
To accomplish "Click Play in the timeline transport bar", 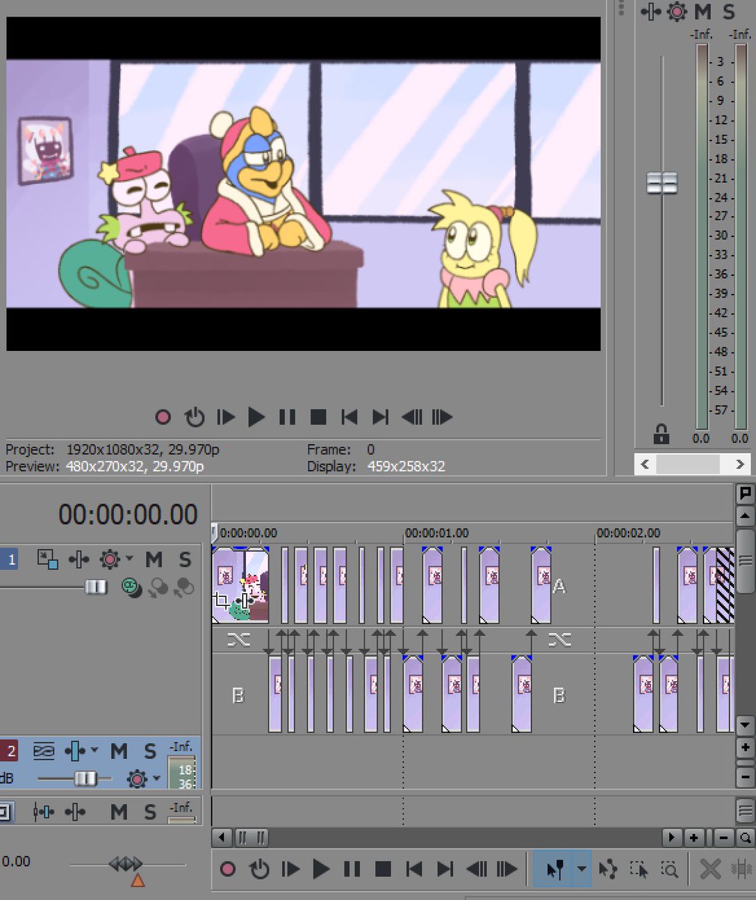I will 321,869.
